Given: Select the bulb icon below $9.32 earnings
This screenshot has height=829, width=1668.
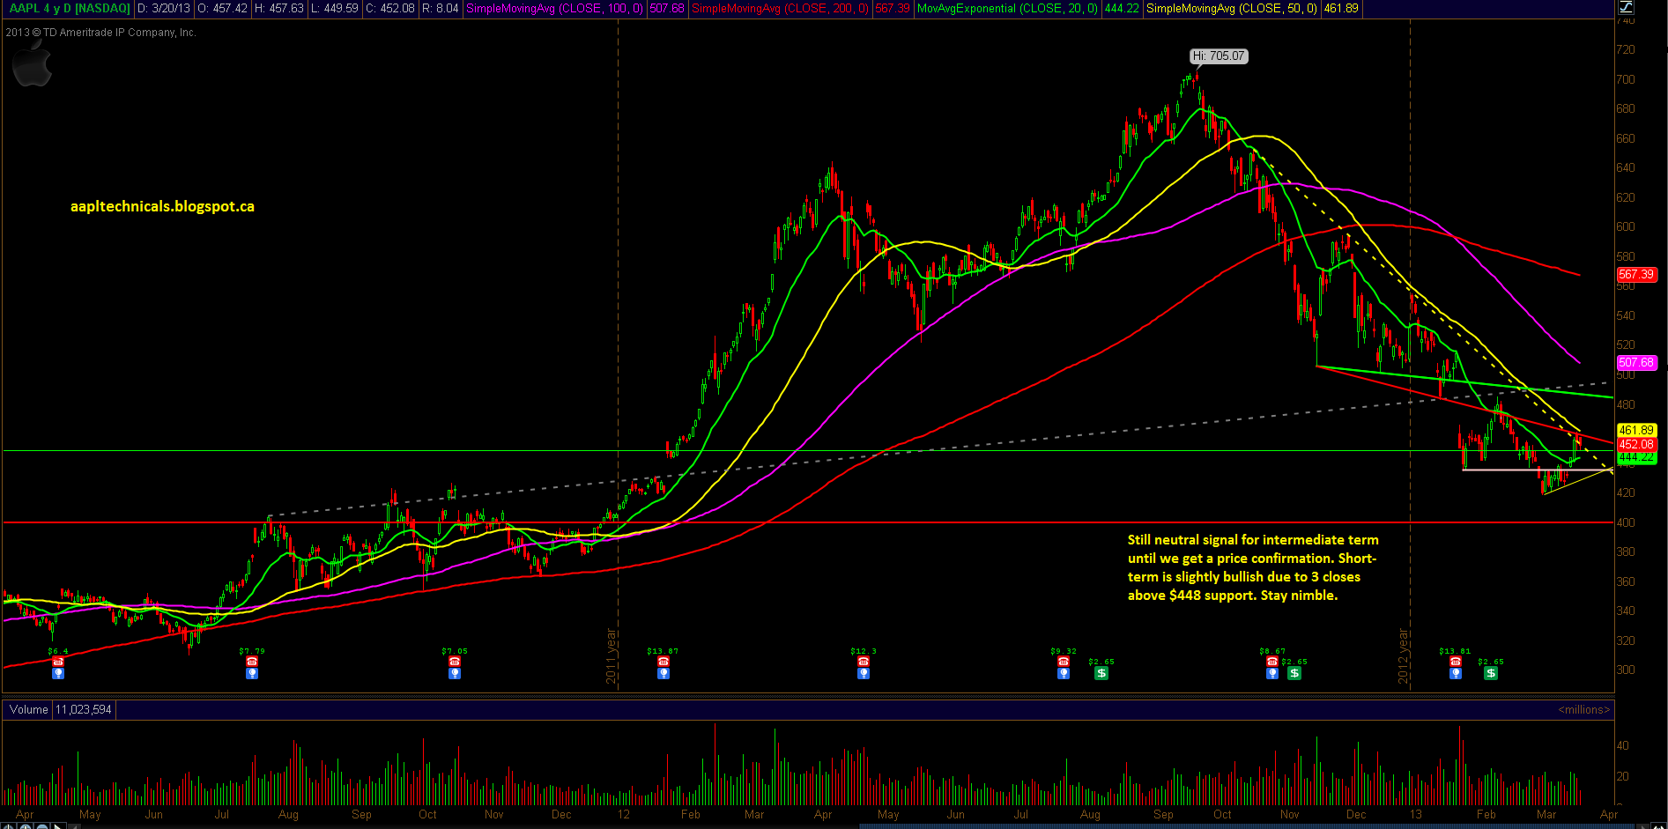Looking at the screenshot, I should click(x=1064, y=673).
